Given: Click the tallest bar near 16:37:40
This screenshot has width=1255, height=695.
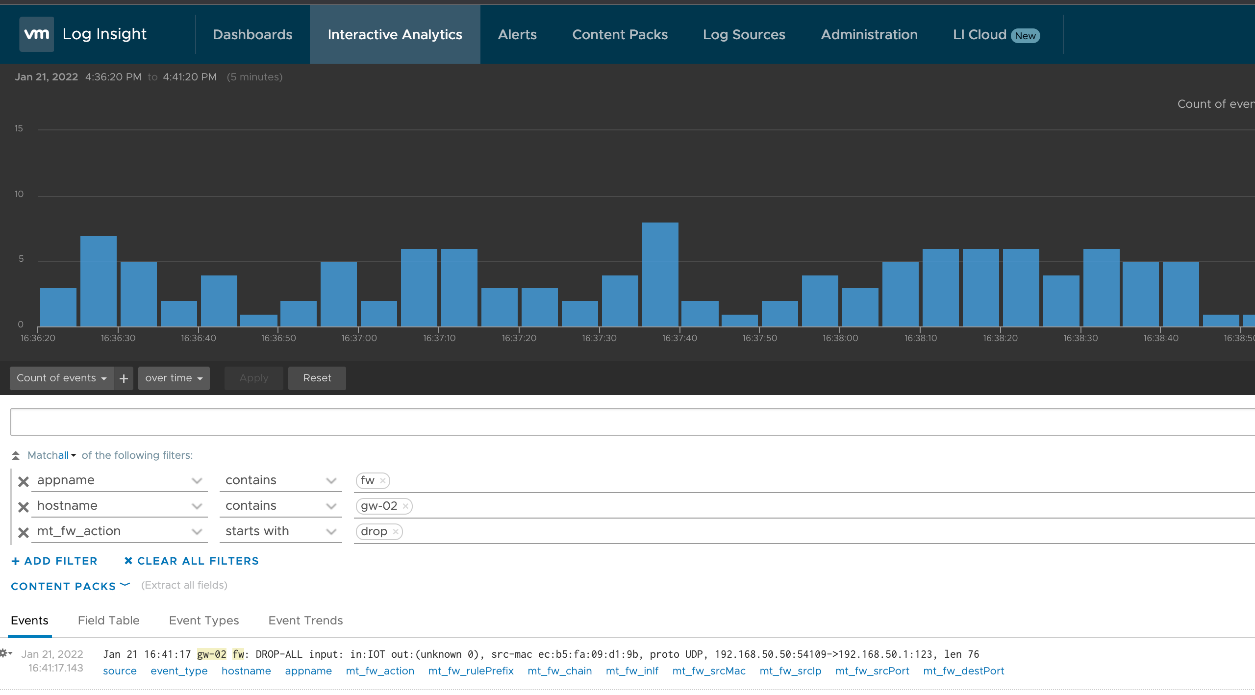Looking at the screenshot, I should coord(660,274).
